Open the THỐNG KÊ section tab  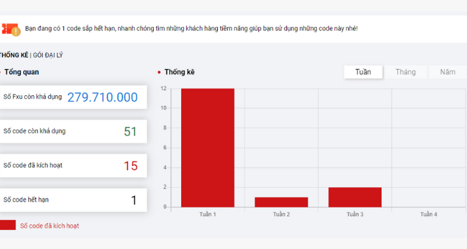coord(14,55)
